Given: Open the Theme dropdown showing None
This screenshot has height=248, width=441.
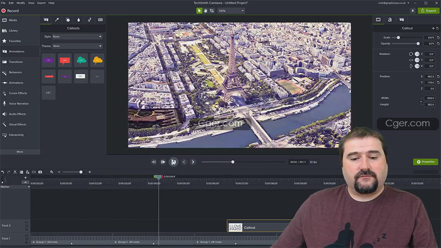Looking at the screenshot, I should click(77, 46).
